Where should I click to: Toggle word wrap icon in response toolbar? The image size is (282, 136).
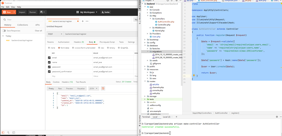click(103, 88)
